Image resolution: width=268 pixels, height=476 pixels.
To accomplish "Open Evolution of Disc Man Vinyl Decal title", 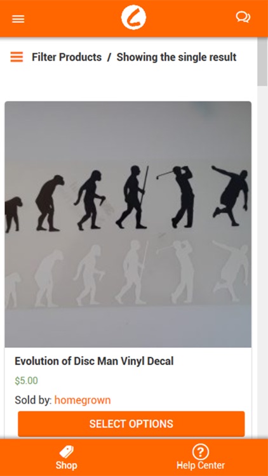I will click(94, 361).
